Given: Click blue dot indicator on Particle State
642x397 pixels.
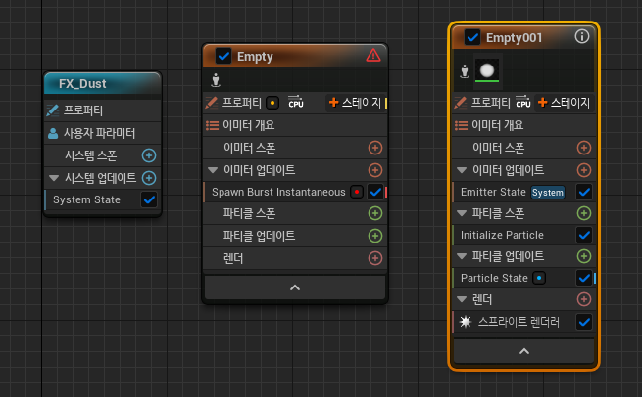Looking at the screenshot, I should pyautogui.click(x=539, y=278).
